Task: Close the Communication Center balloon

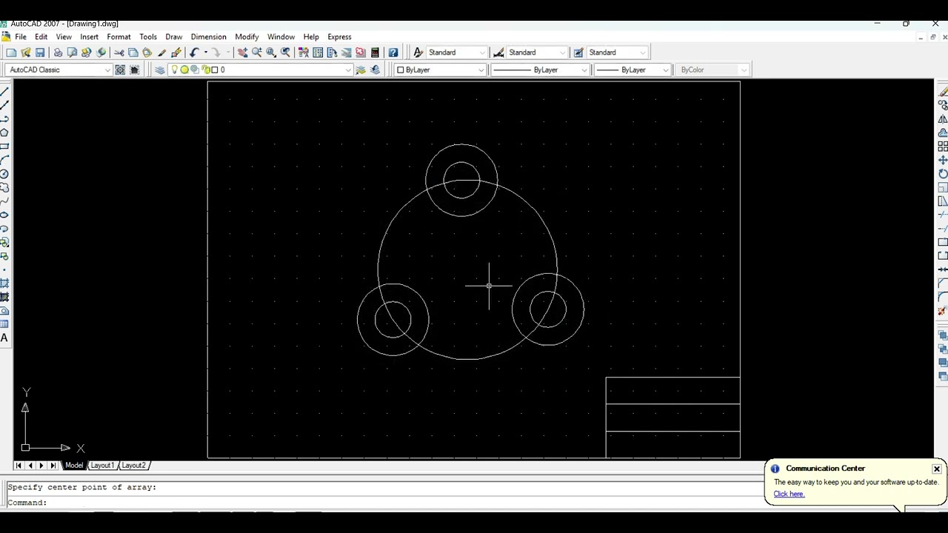Action: coord(937,469)
